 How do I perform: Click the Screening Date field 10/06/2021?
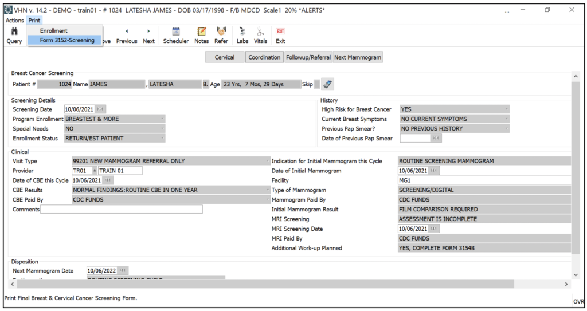(x=79, y=109)
